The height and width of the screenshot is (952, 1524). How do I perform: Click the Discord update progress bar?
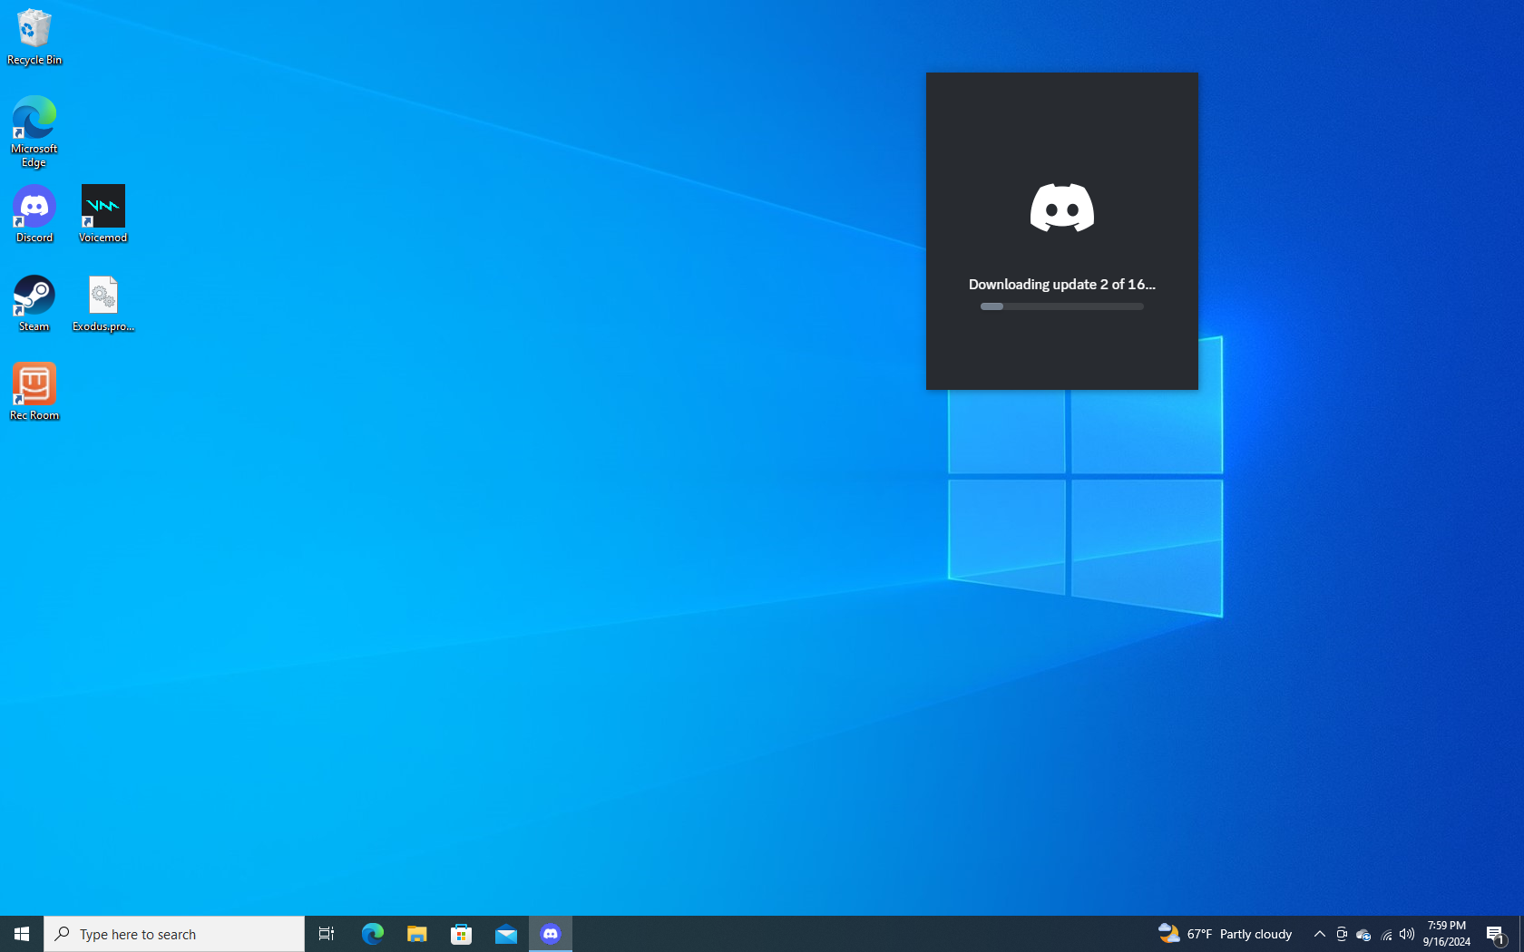(x=1061, y=306)
